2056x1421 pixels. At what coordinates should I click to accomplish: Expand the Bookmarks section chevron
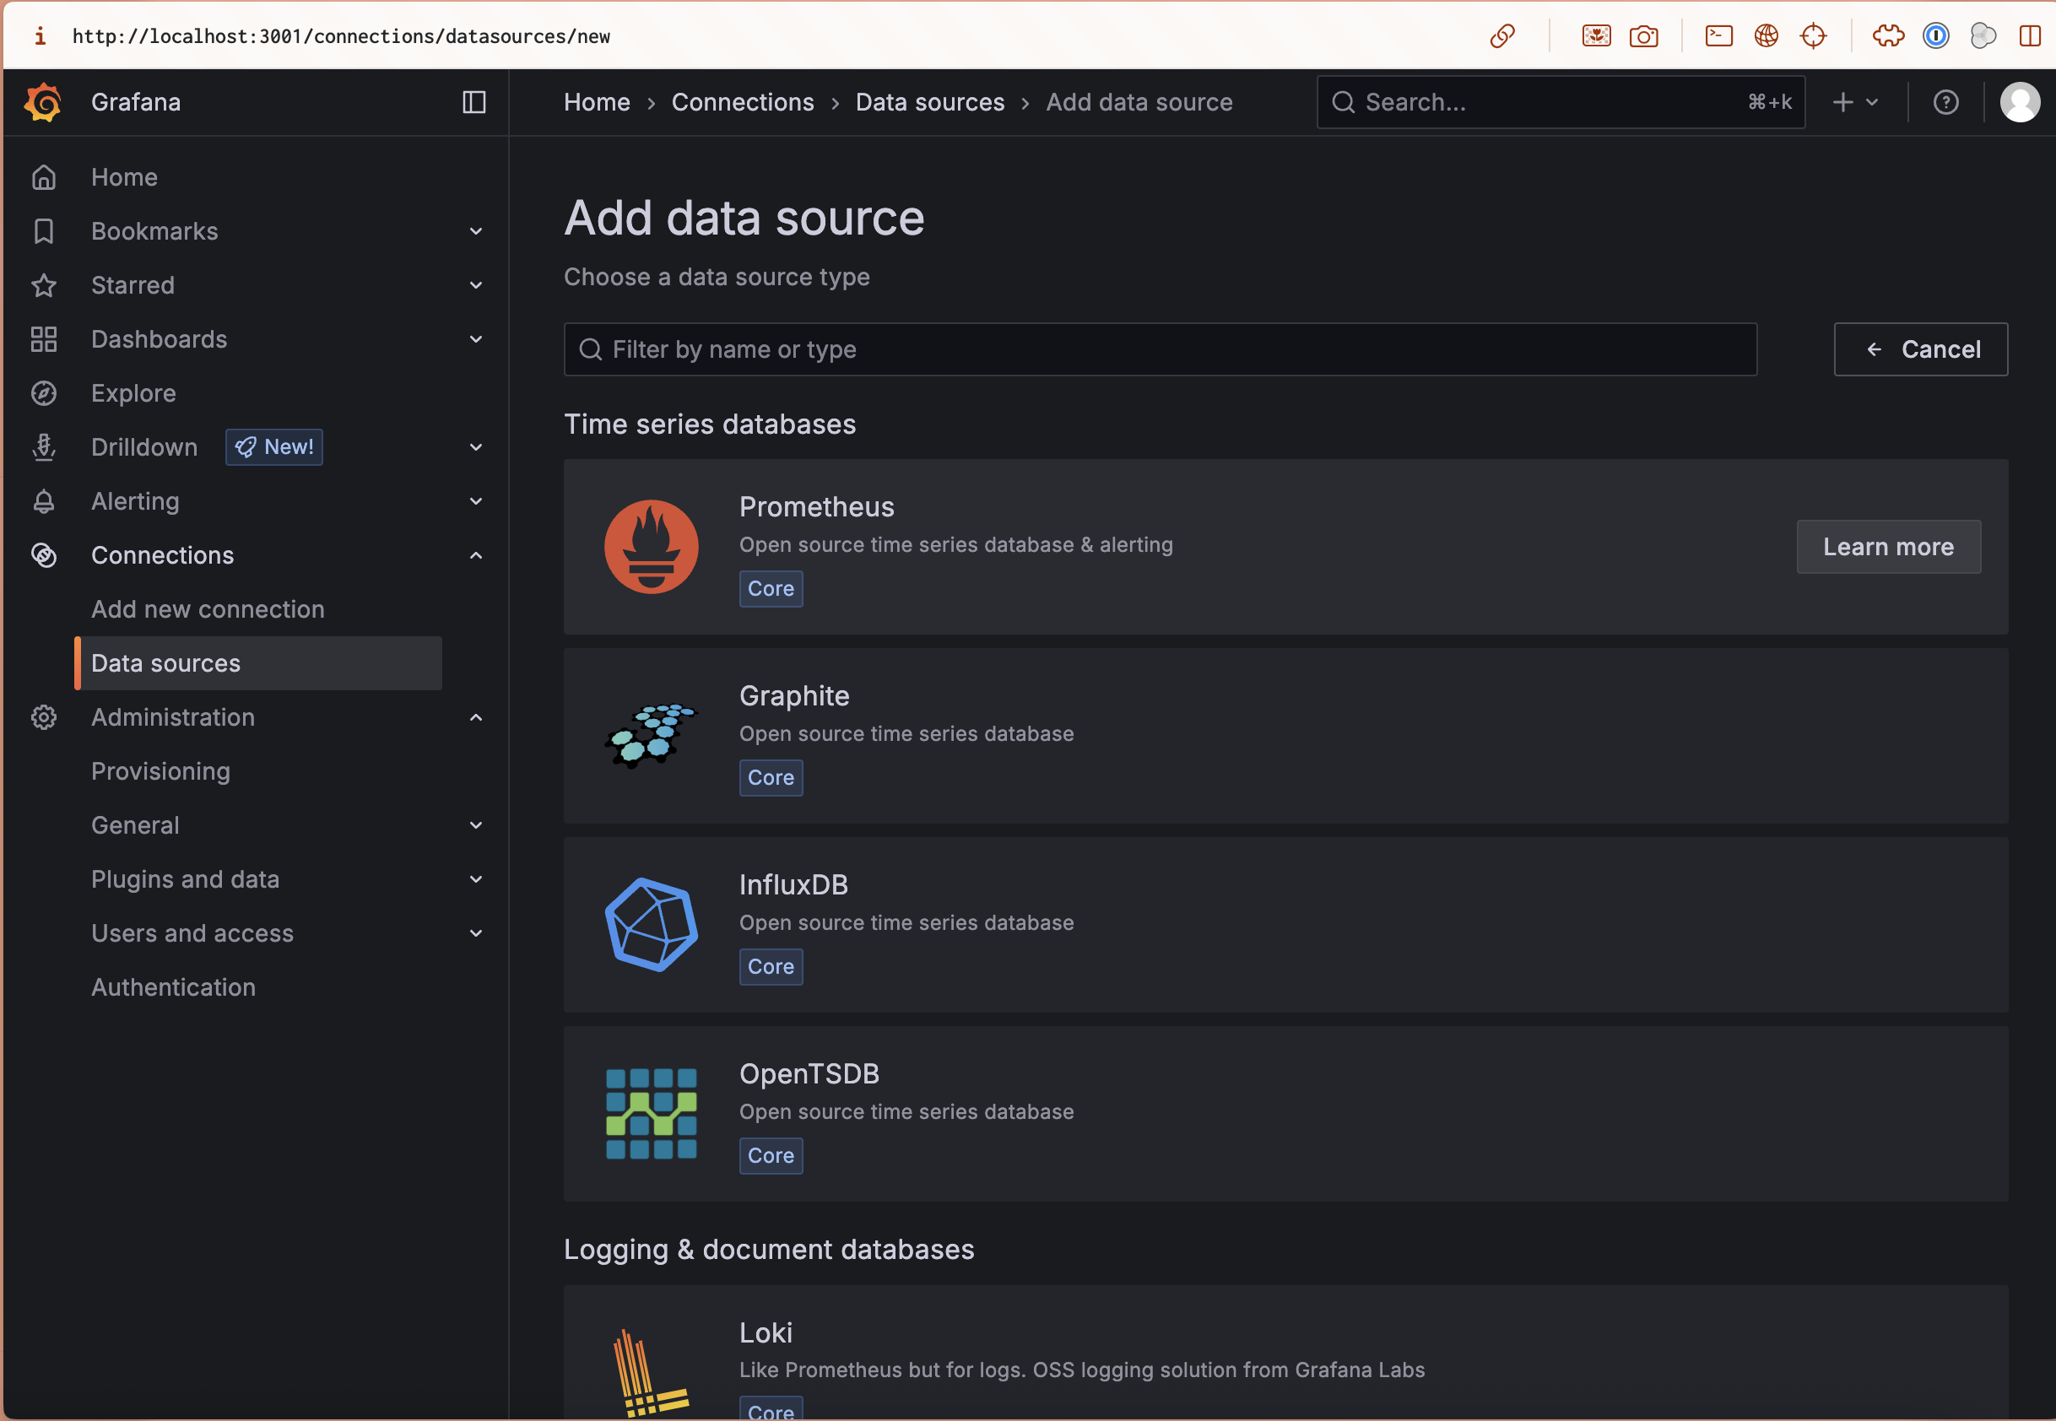coord(475,231)
